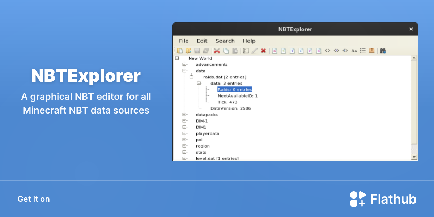The width and height of the screenshot is (434, 217).
Task: Expand the poi folder
Action: (x=184, y=140)
